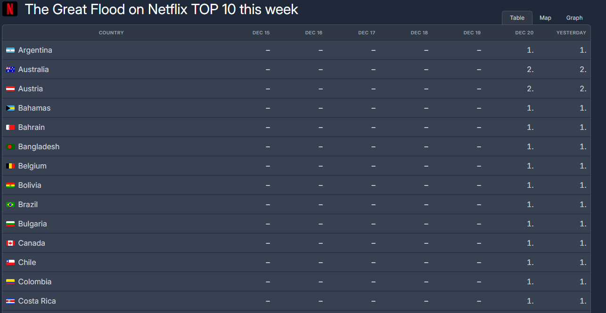The height and width of the screenshot is (313, 606).
Task: Click the Yesterday column header
Action: pyautogui.click(x=571, y=33)
